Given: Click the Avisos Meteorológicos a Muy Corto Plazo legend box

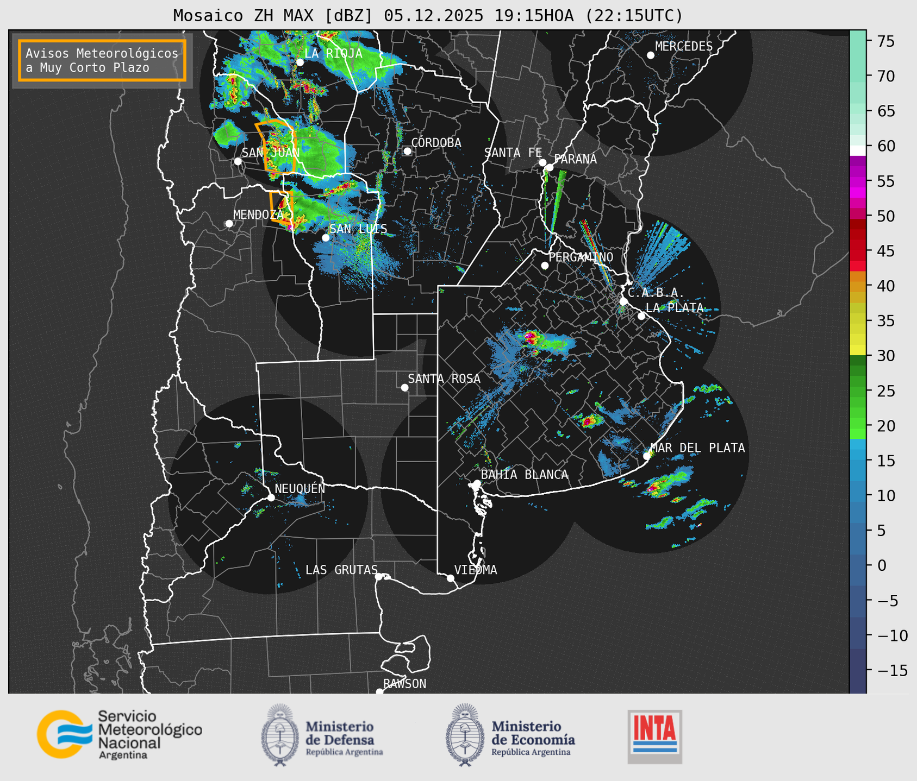Looking at the screenshot, I should 102,60.
